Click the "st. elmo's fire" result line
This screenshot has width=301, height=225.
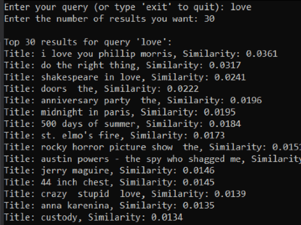tap(114, 136)
